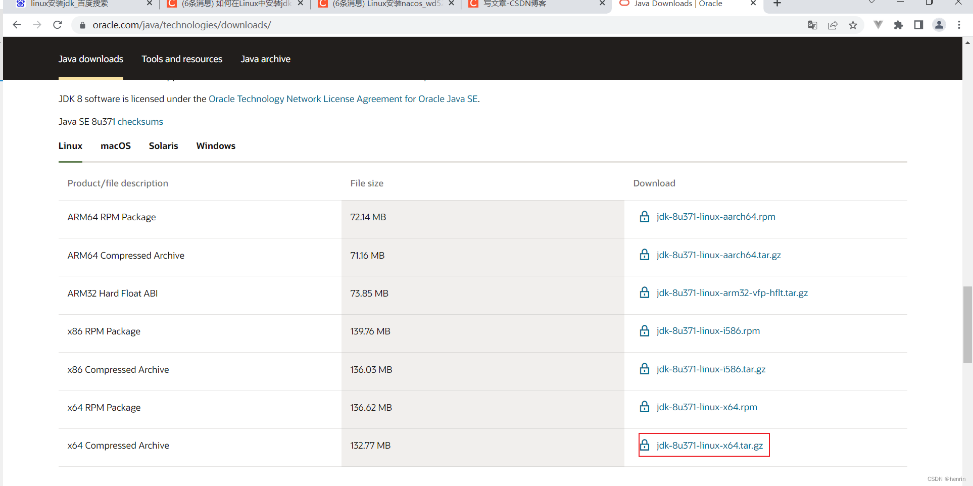Download jdk-8u371-linux-arm32-vfp-hflt.tar.gz
973x486 pixels.
(x=732, y=293)
